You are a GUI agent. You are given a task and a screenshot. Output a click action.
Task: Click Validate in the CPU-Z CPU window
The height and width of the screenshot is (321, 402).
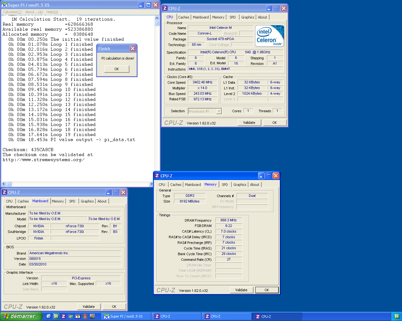click(249, 123)
